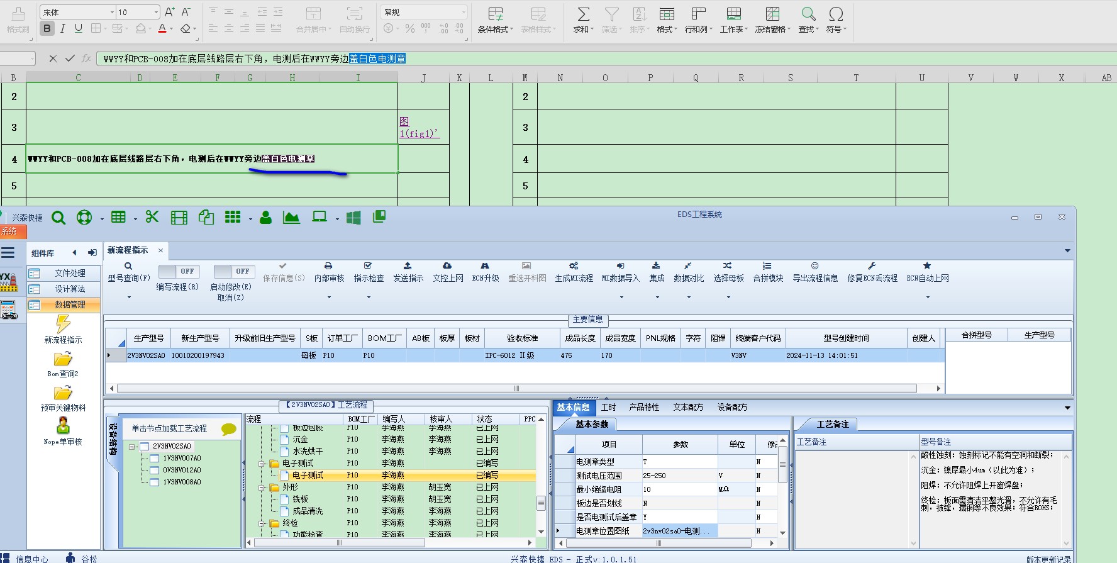
Task: Click ECN升级 toolbar icon
Action: [x=485, y=266]
